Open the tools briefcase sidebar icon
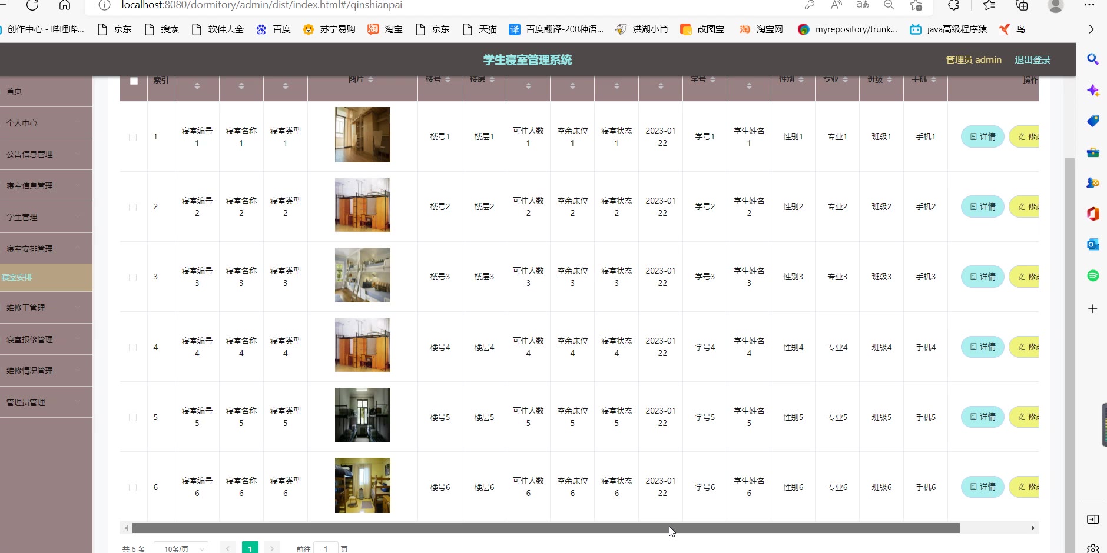 [x=1093, y=152]
